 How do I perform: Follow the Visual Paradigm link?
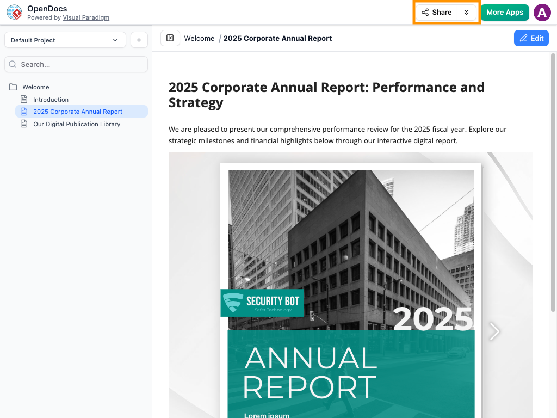tap(86, 17)
